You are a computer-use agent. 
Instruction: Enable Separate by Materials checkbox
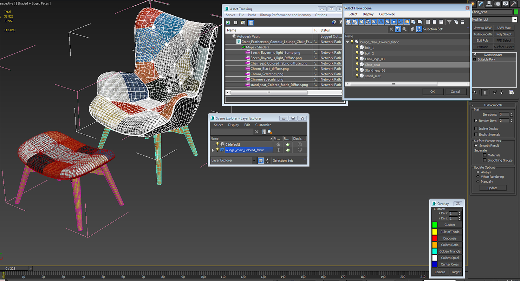pos(485,155)
